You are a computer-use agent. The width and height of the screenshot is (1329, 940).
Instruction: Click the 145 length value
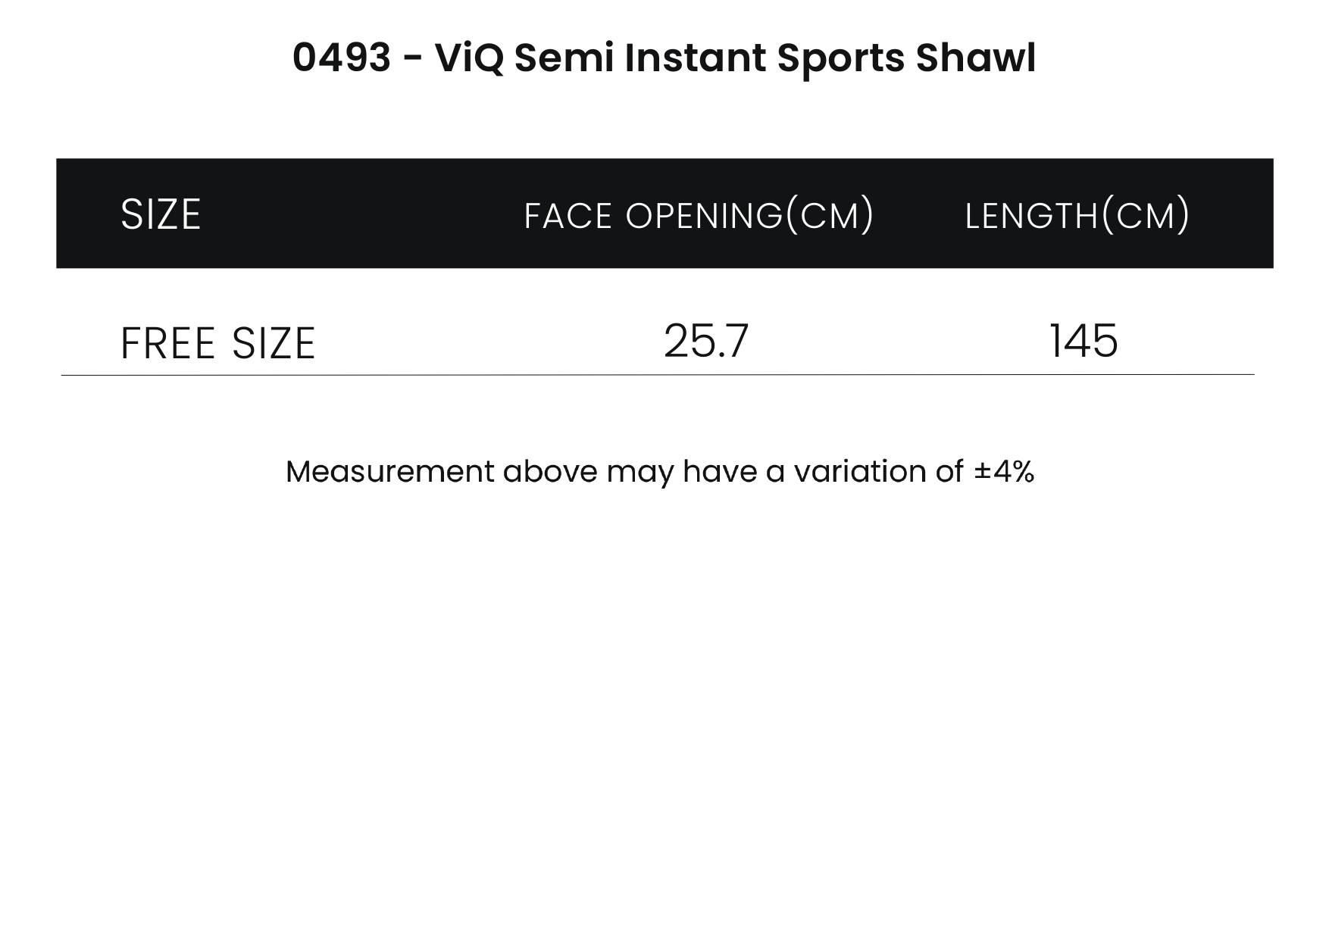pos(1084,341)
